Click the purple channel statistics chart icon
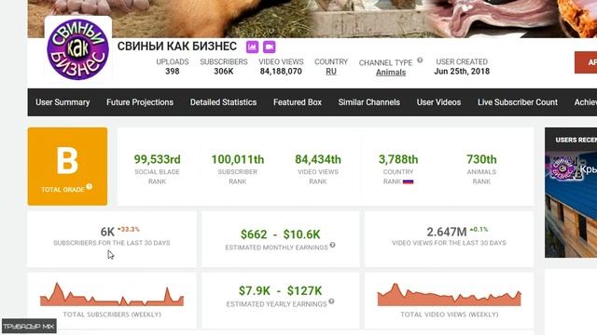Screen dimensions: 597x335 [252, 47]
